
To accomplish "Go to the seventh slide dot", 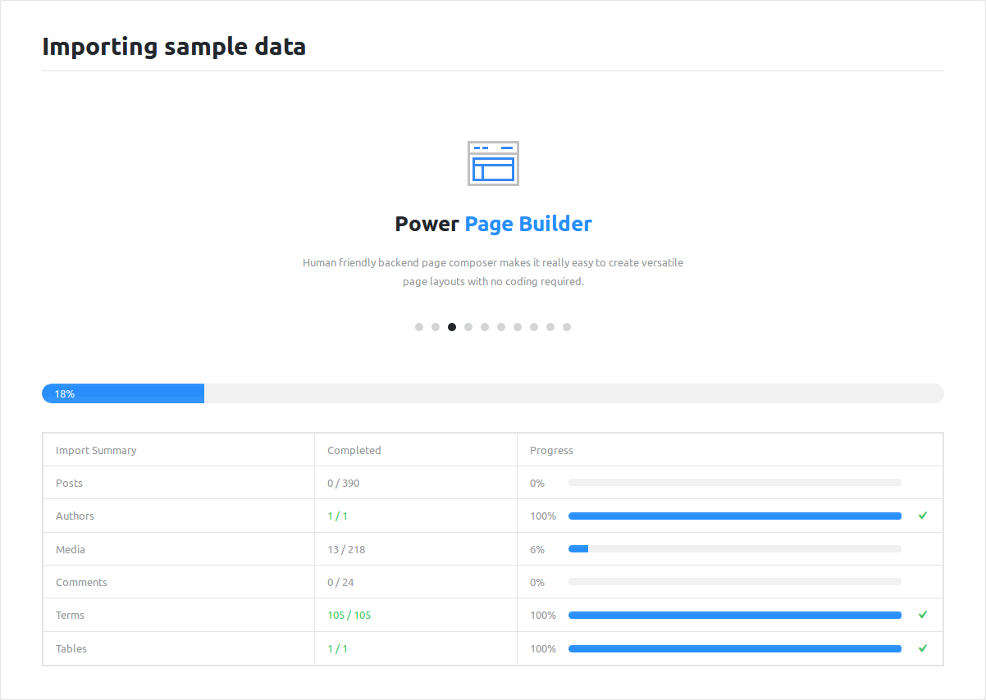I will pyautogui.click(x=518, y=327).
